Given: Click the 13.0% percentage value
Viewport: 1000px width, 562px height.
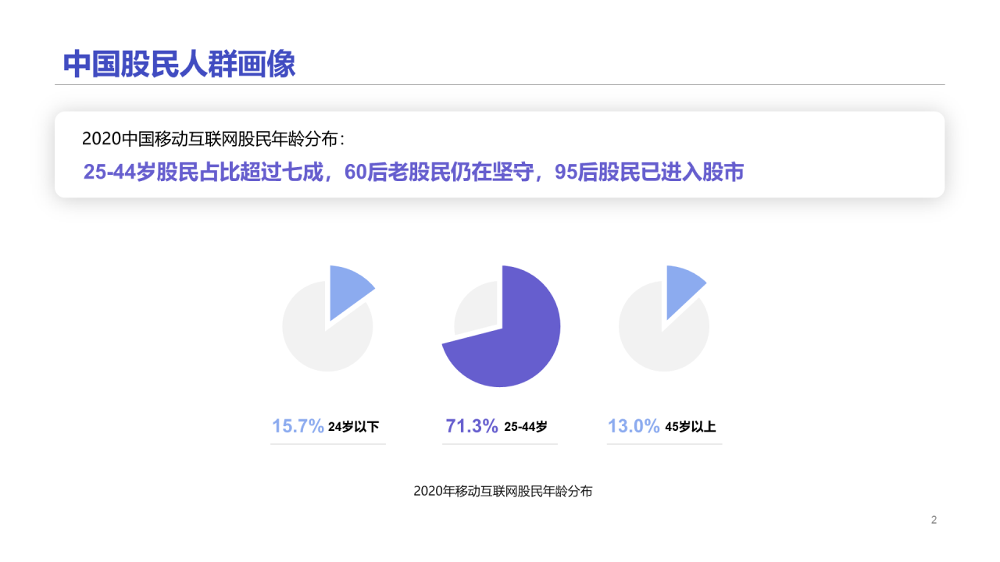Looking at the screenshot, I should 634,426.
